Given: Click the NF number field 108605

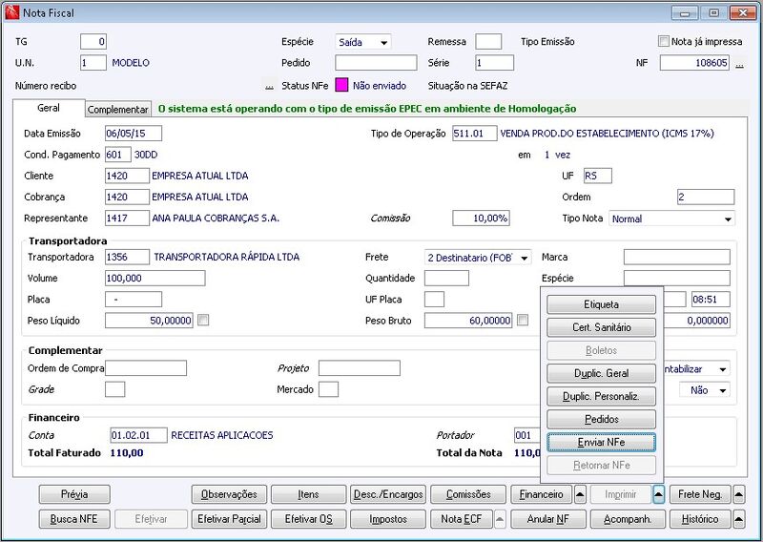Looking at the screenshot, I should pyautogui.click(x=694, y=63).
